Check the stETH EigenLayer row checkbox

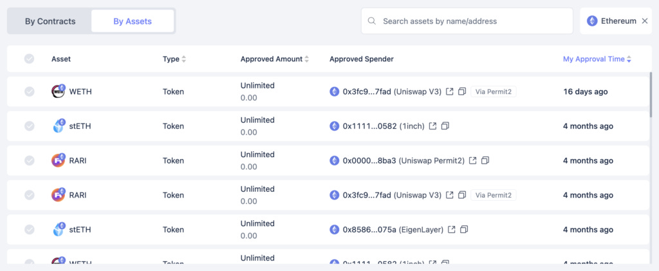29,229
